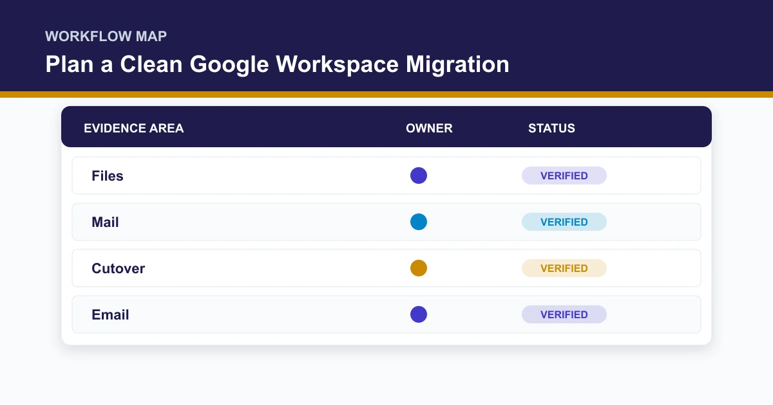Click the Mail row owner dot

419,222
